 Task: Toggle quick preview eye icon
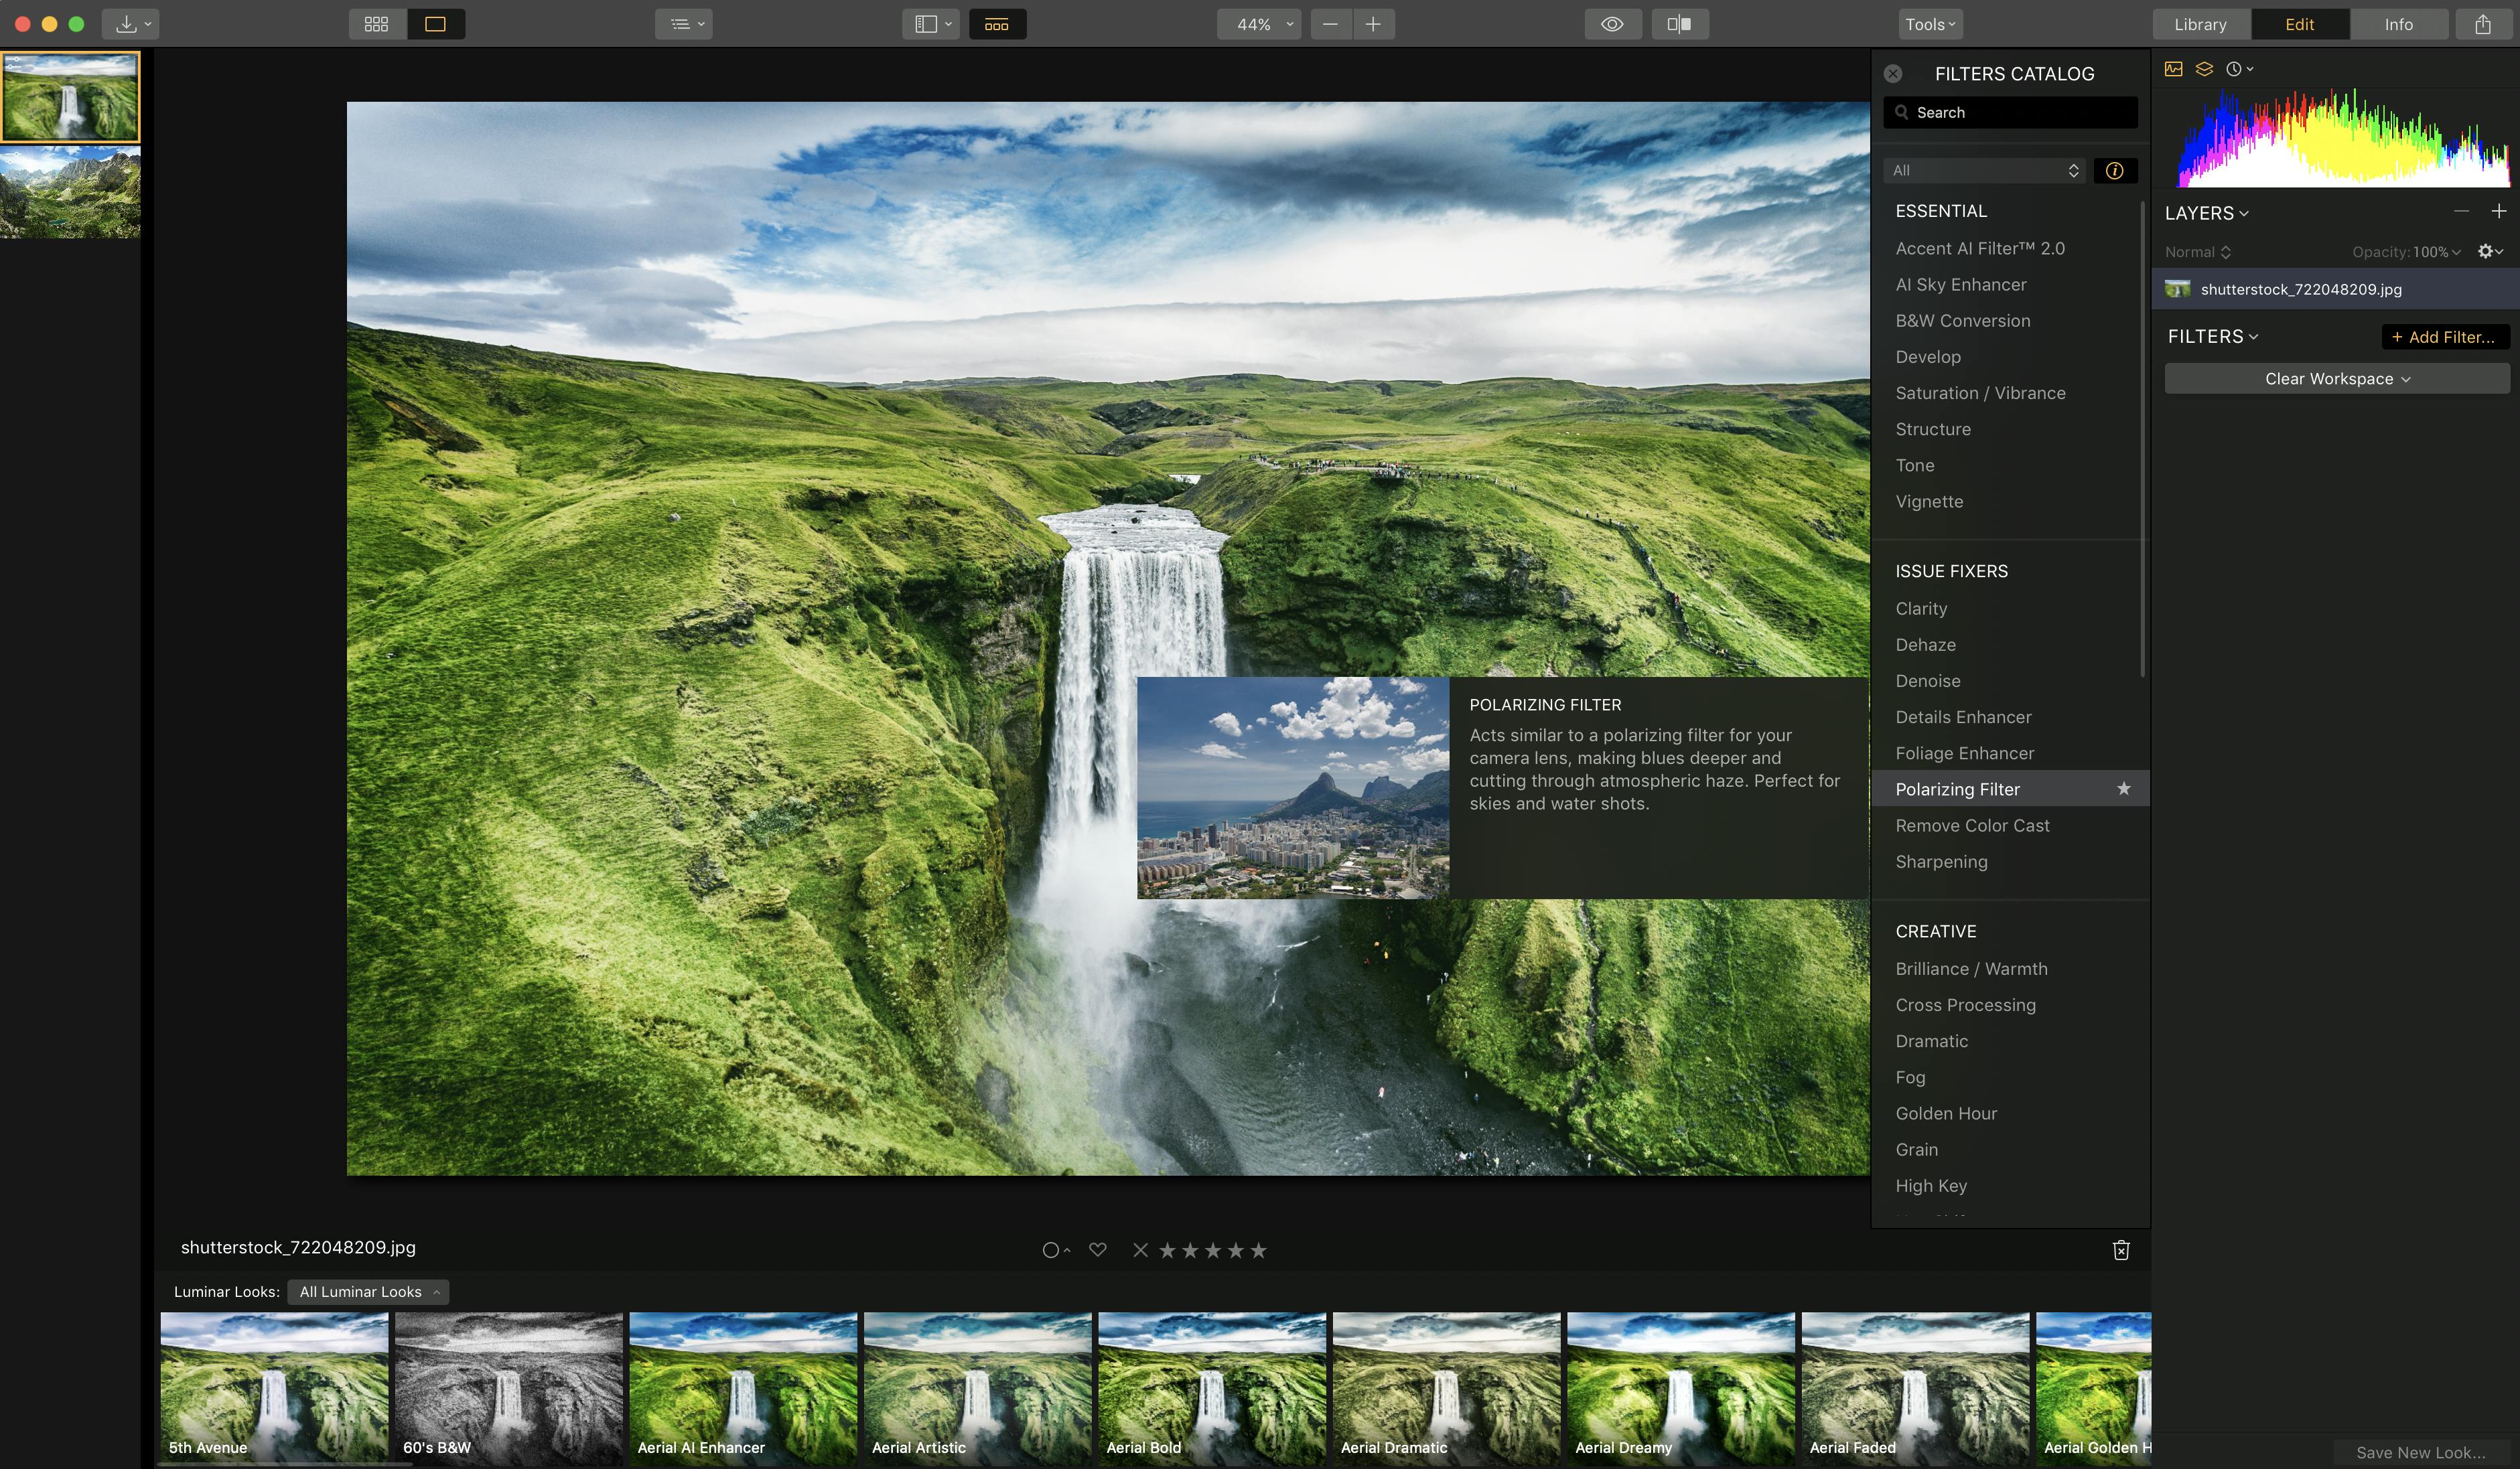tap(1612, 24)
